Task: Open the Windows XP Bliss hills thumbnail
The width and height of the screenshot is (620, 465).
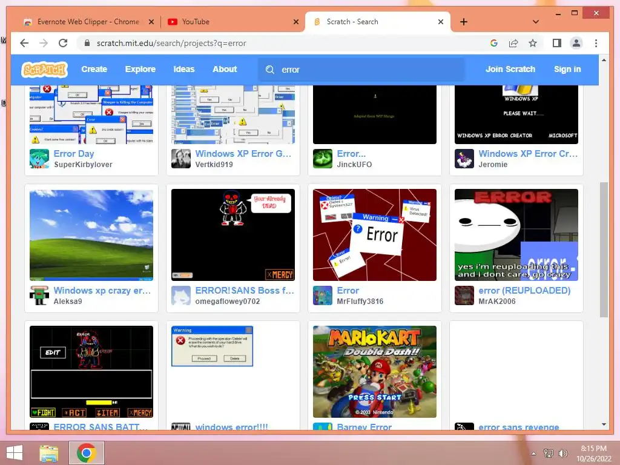Action: 91,235
